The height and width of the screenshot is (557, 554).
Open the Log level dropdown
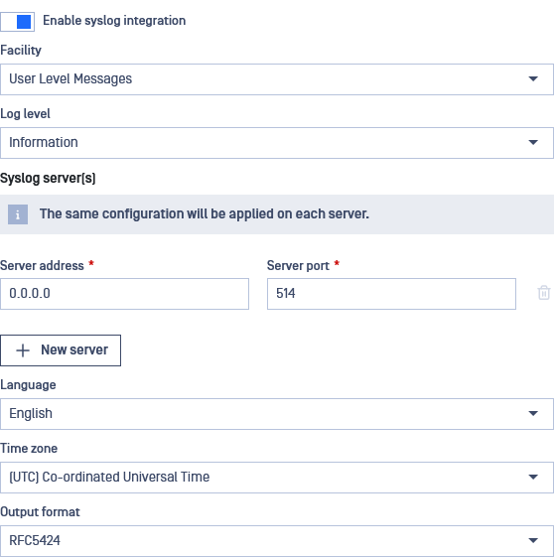[277, 143]
